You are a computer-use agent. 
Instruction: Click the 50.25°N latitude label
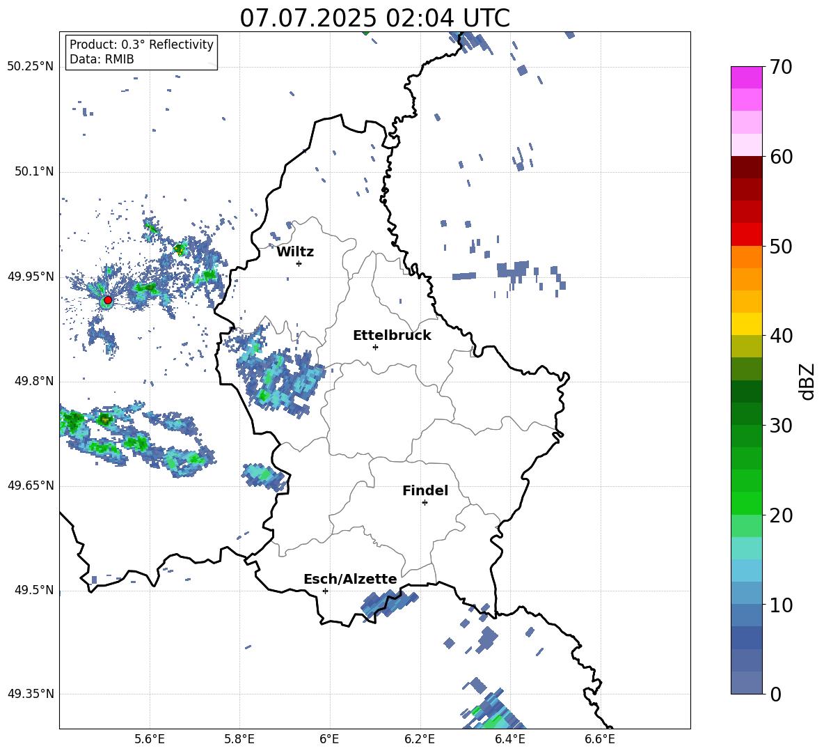click(x=31, y=67)
